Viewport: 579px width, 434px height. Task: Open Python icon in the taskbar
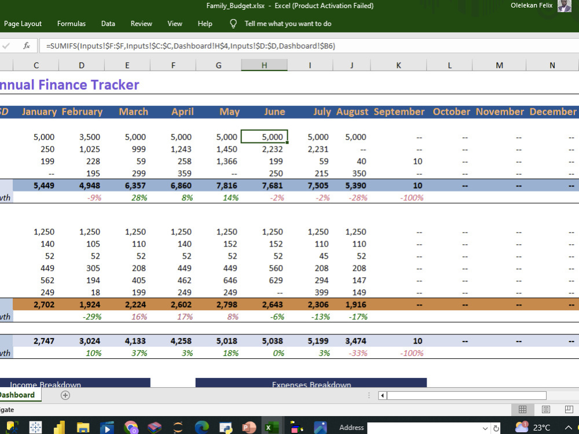pyautogui.click(x=225, y=428)
